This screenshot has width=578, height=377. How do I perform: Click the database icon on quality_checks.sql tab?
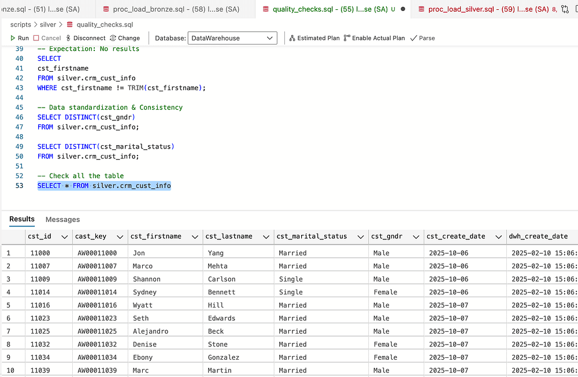click(265, 9)
